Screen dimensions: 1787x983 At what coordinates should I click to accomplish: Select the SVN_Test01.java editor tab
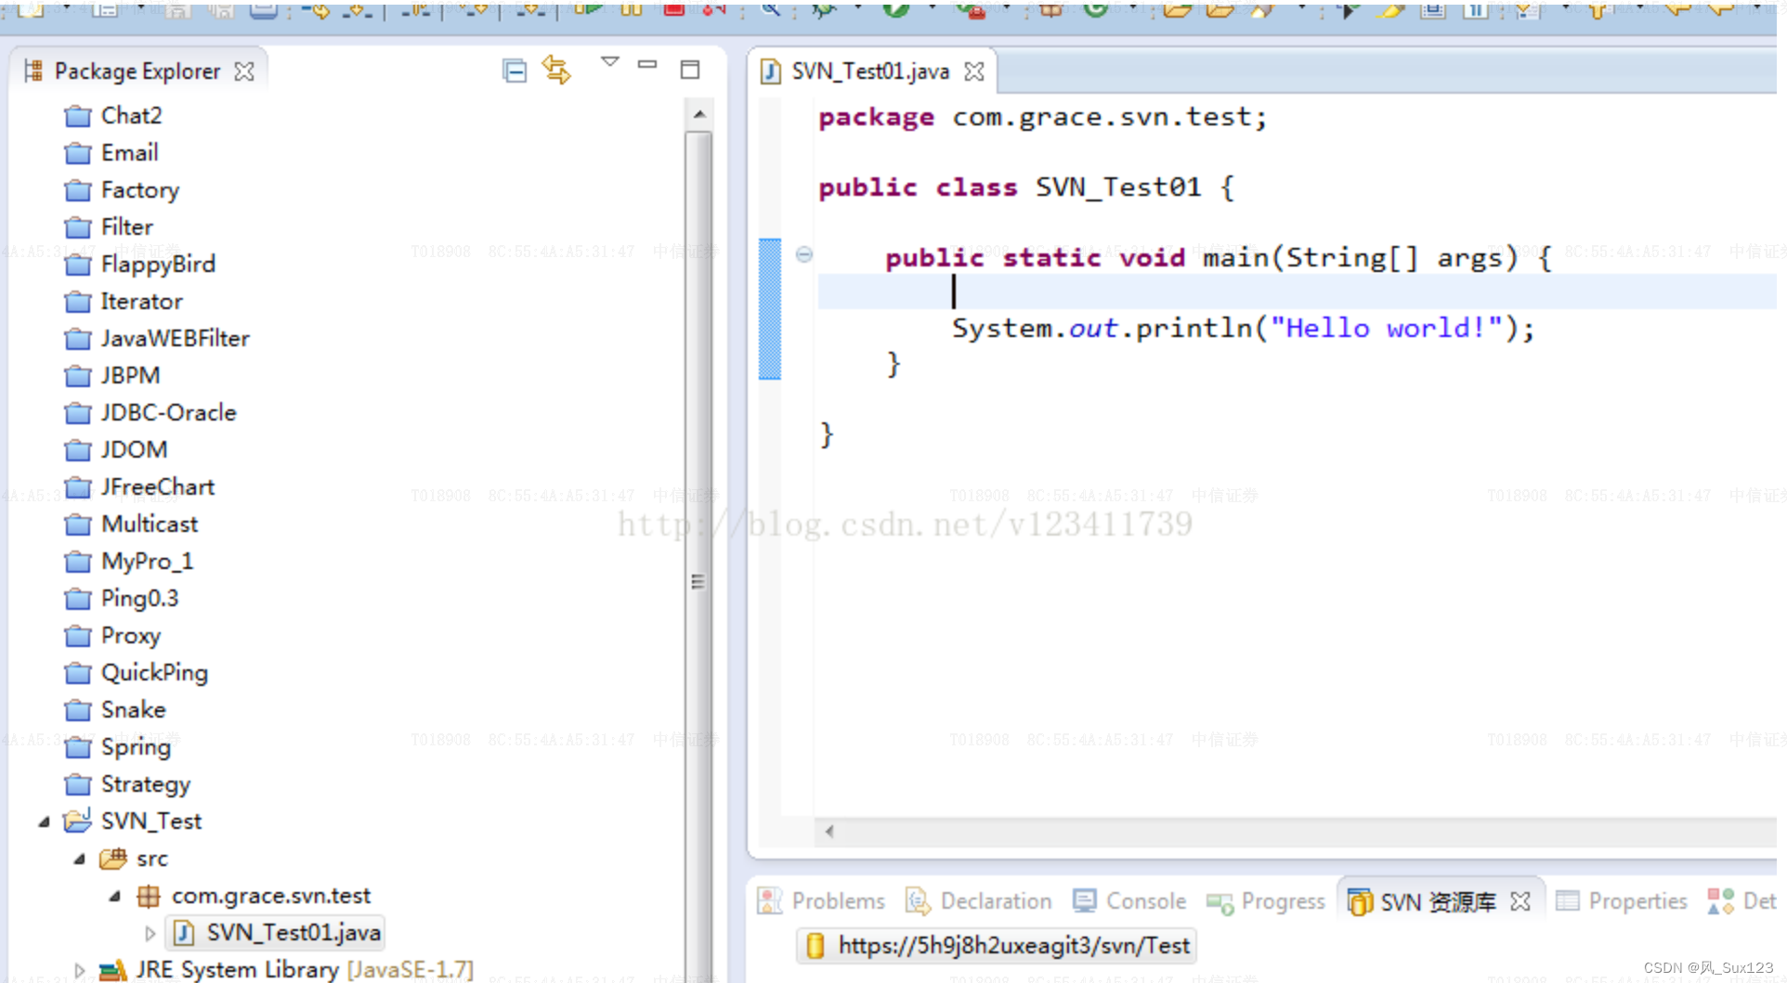point(870,71)
